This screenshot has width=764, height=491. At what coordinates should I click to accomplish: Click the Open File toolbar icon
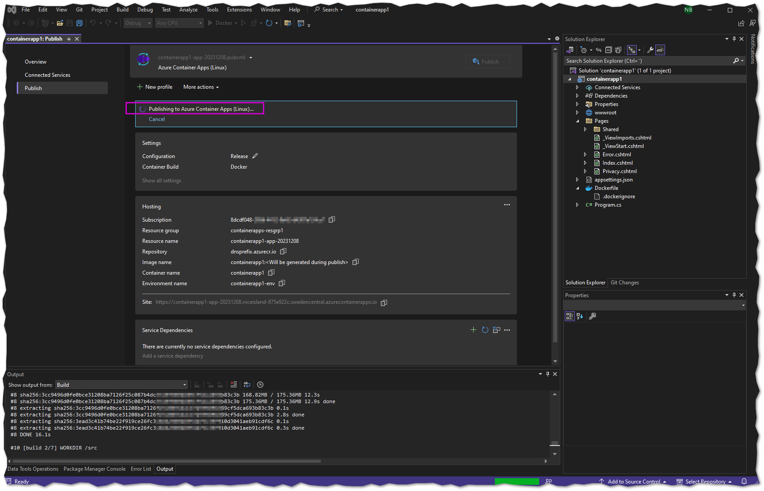[60, 23]
